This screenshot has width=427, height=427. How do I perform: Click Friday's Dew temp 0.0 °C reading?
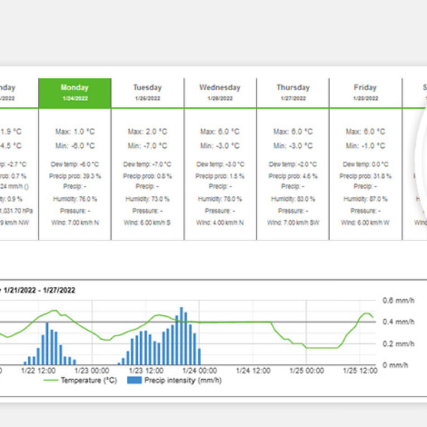click(365, 165)
